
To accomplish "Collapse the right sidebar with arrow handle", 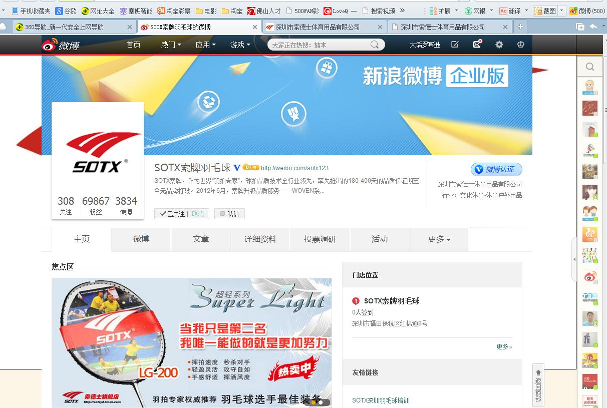I will (574, 259).
